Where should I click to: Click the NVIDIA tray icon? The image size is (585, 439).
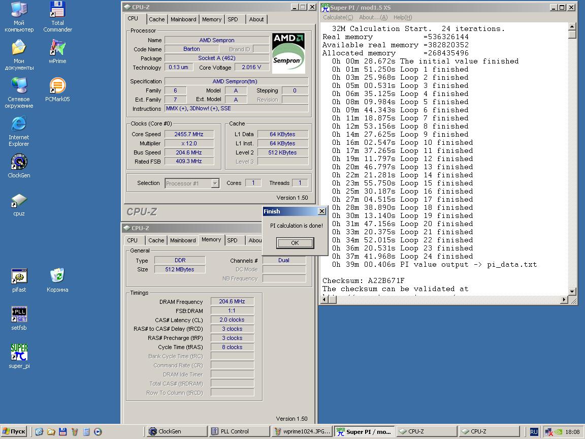(559, 432)
